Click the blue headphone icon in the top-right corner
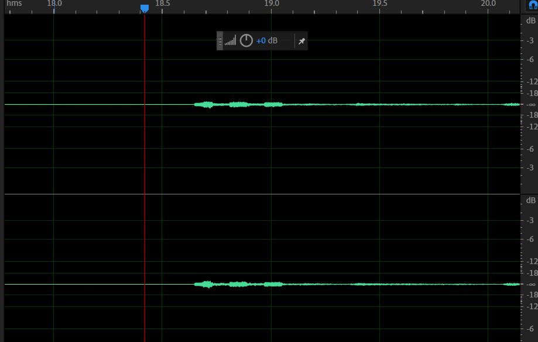Screen dimensions: 538x342 (533, 5)
